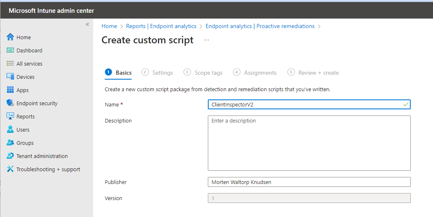The height and width of the screenshot is (217, 433).
Task: Click the Endpoint security shield icon
Action: point(10,103)
